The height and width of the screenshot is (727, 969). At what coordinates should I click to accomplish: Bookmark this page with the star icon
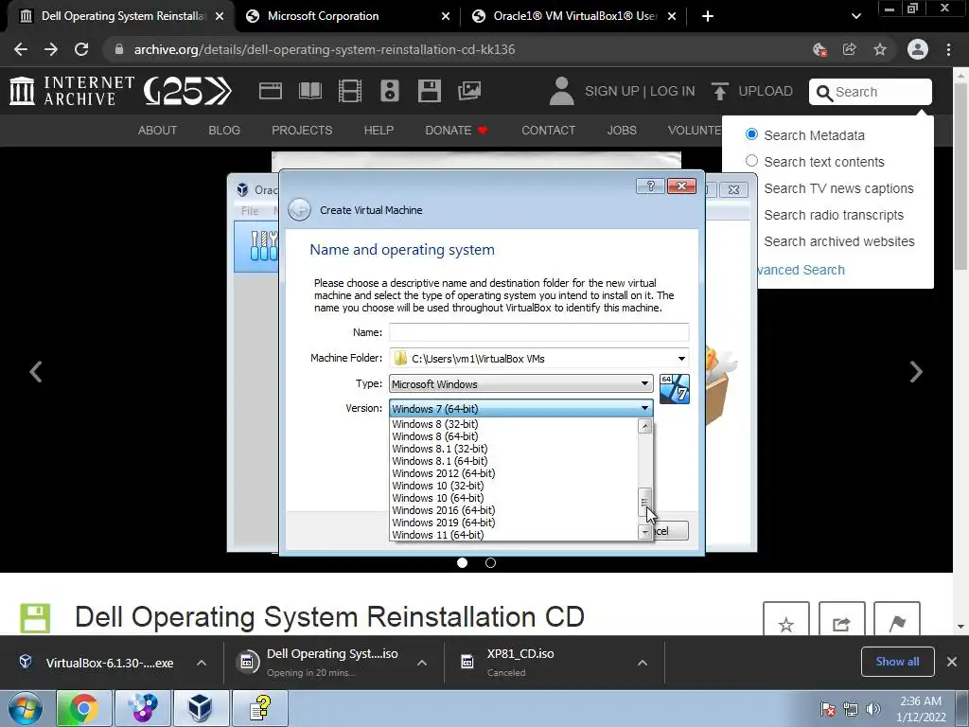tap(880, 49)
